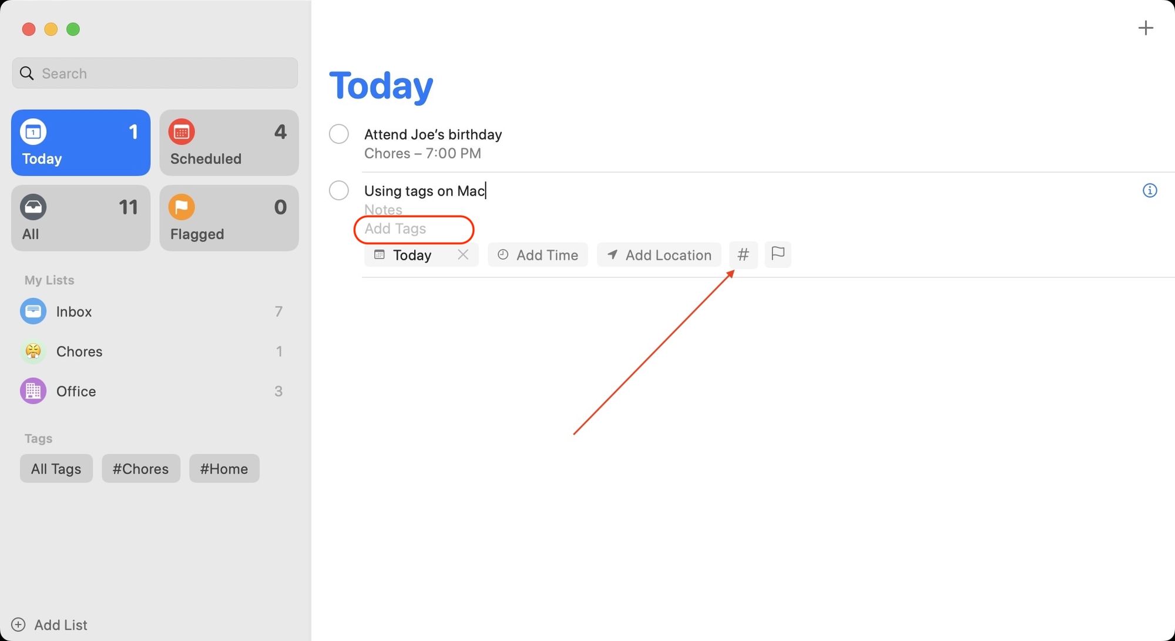Image resolution: width=1175 pixels, height=641 pixels.
Task: Select the Inbox list icon
Action: click(33, 311)
